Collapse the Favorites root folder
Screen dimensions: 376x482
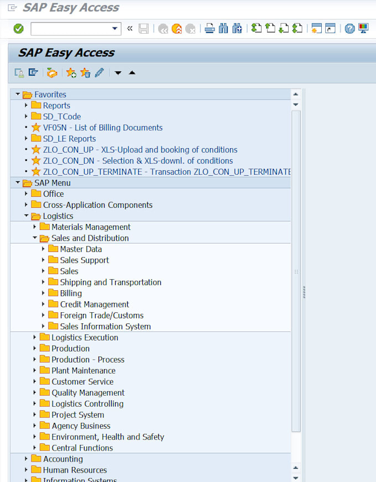18,95
